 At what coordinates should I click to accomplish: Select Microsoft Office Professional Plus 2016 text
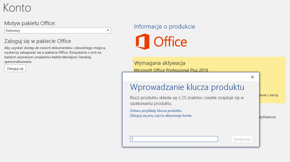point(171,70)
